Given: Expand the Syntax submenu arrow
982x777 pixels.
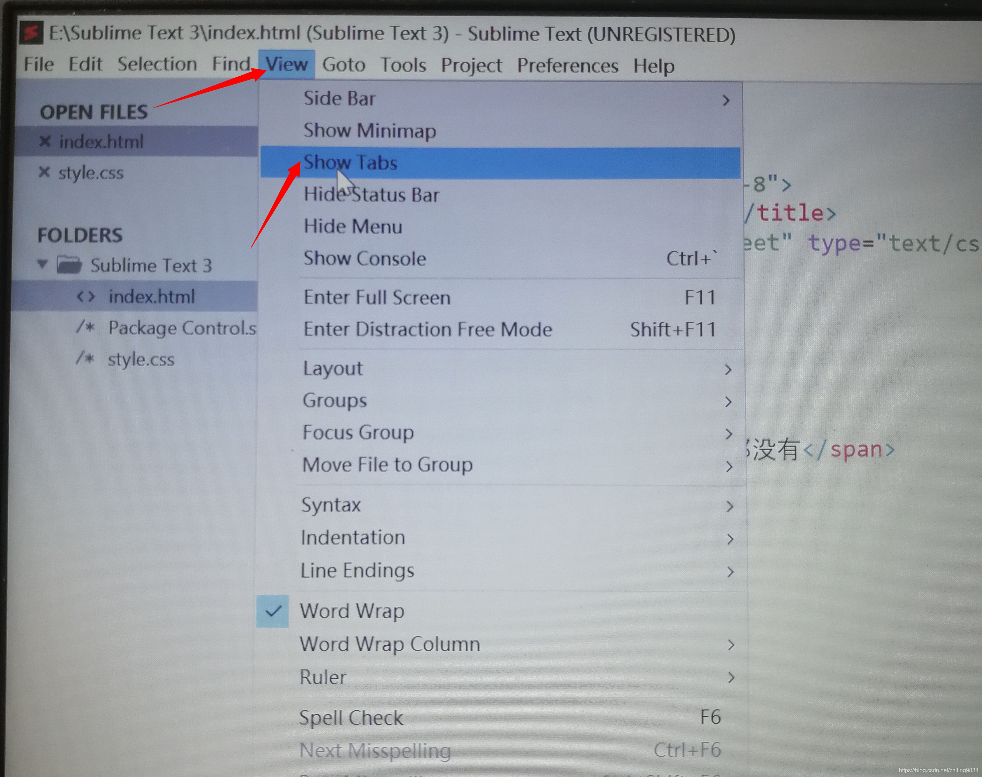Looking at the screenshot, I should [730, 506].
